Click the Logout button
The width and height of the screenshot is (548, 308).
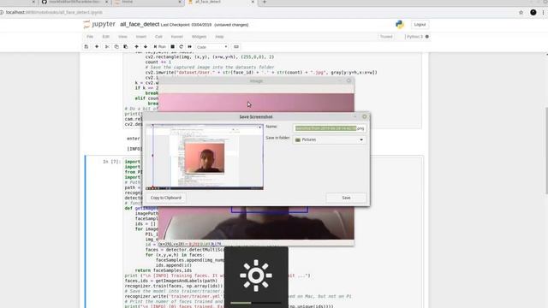(x=420, y=25)
